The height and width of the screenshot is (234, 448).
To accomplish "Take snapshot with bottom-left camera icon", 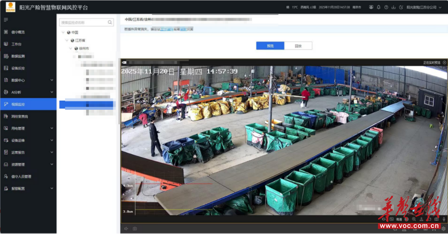I will (x=135, y=229).
